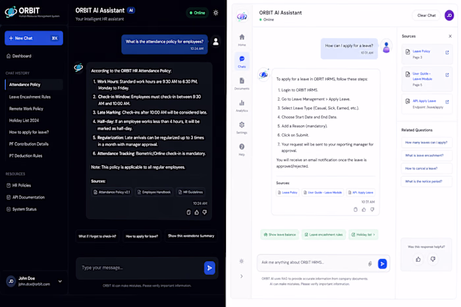The width and height of the screenshot is (461, 307).
Task: Open System Status resource
Action: point(21,209)
